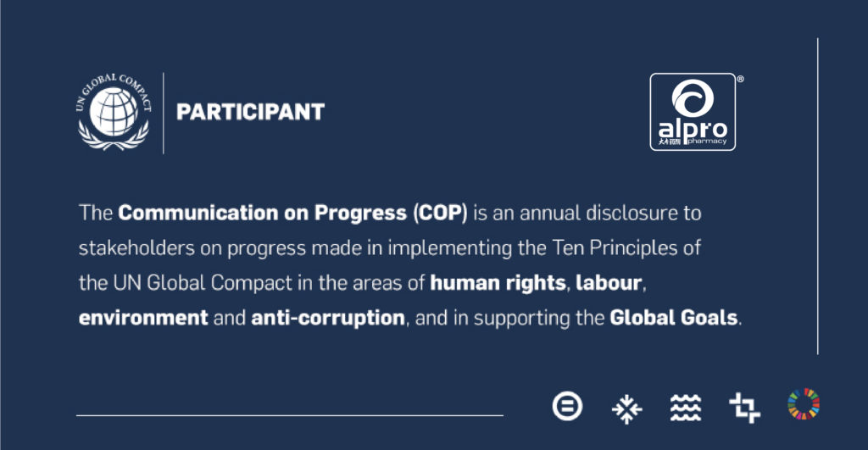Click the UN Global Compact globe logo
The width and height of the screenshot is (868, 450).
coord(114,112)
